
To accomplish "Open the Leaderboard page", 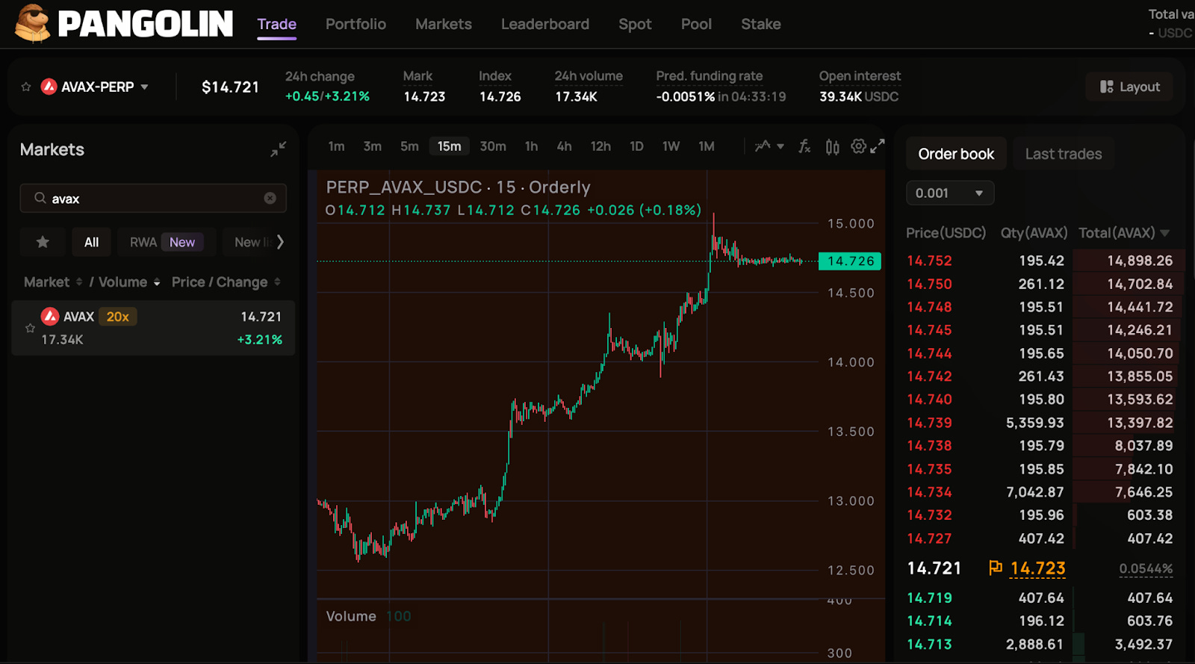I will click(544, 24).
